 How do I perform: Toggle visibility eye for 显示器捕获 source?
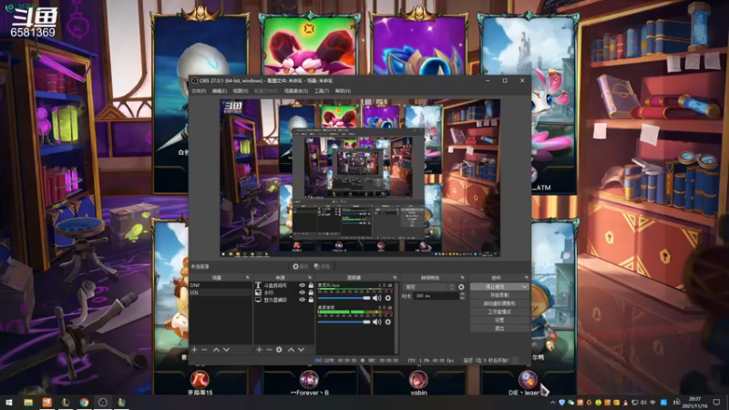[303, 300]
